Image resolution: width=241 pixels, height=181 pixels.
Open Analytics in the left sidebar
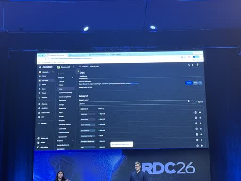tap(43, 108)
